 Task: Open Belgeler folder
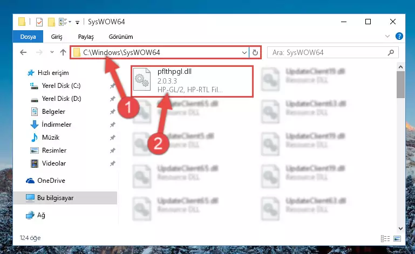pos(48,112)
